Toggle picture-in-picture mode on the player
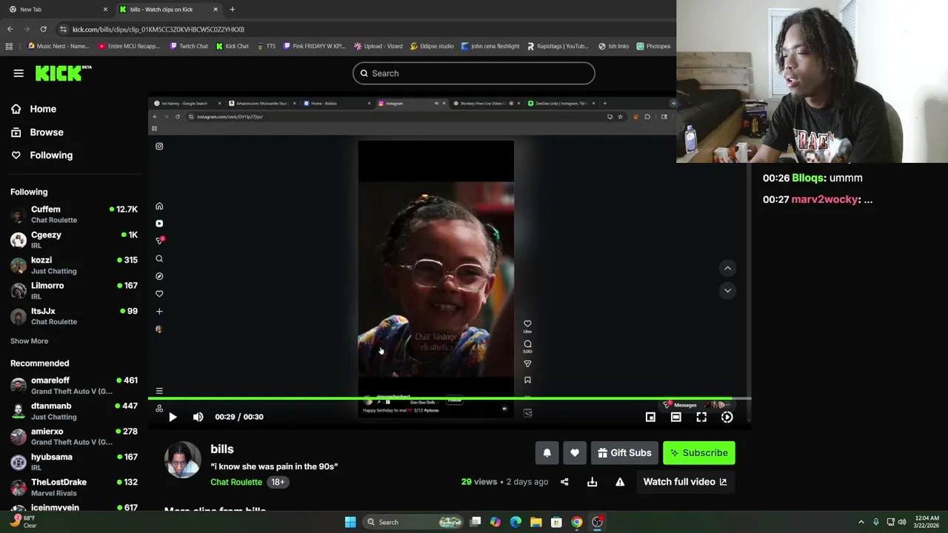The height and width of the screenshot is (533, 948). (650, 417)
